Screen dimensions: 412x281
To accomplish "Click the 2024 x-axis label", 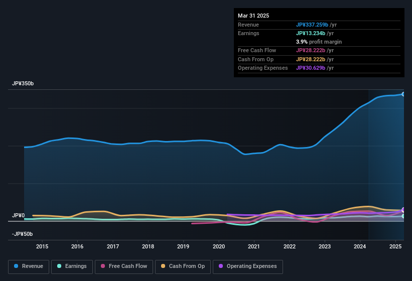I will [x=360, y=246].
